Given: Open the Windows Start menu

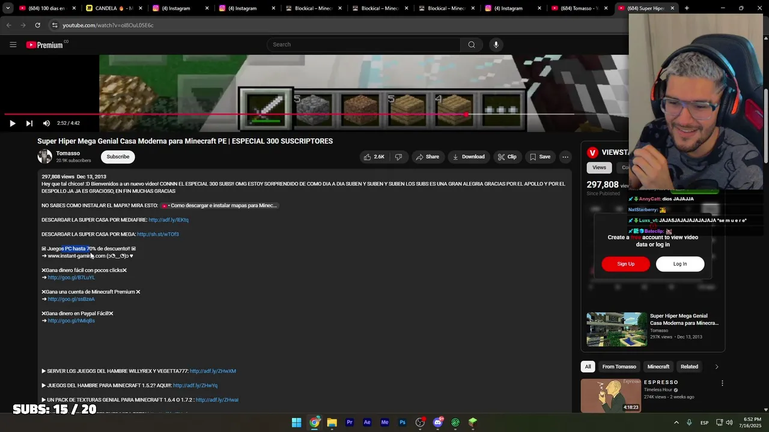Looking at the screenshot, I should [x=296, y=422].
